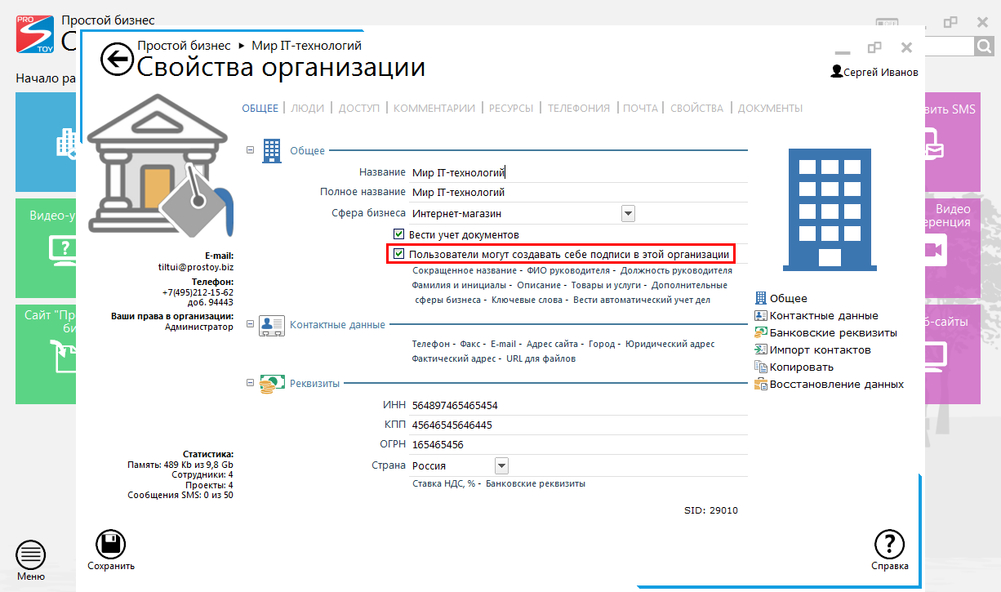The width and height of the screenshot is (1001, 592).
Task: Click the Save floppy disk icon
Action: coord(111,545)
